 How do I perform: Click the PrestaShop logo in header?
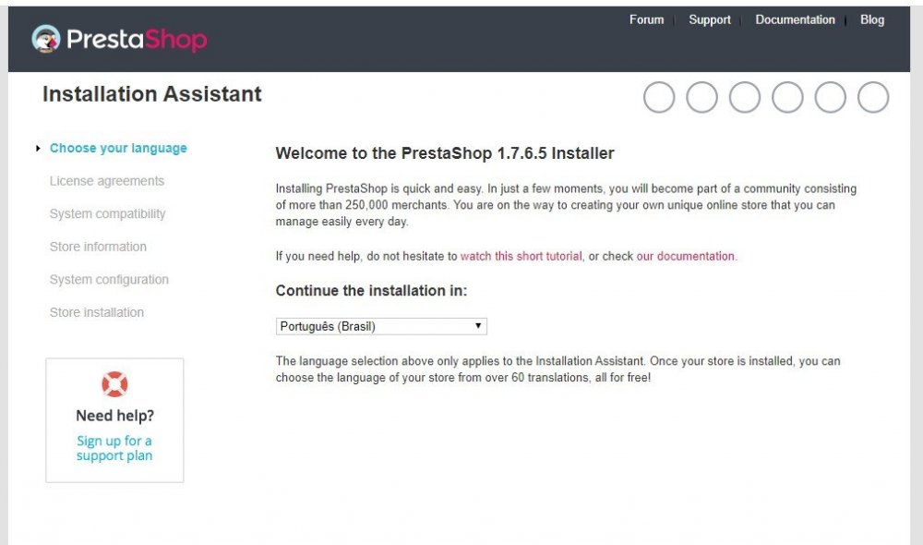coord(119,39)
